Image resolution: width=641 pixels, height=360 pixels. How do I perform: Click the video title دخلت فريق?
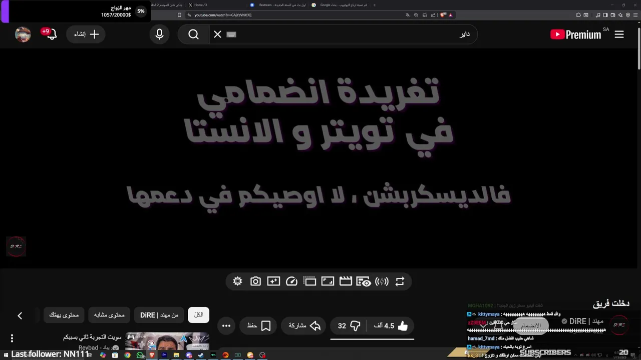click(x=611, y=303)
